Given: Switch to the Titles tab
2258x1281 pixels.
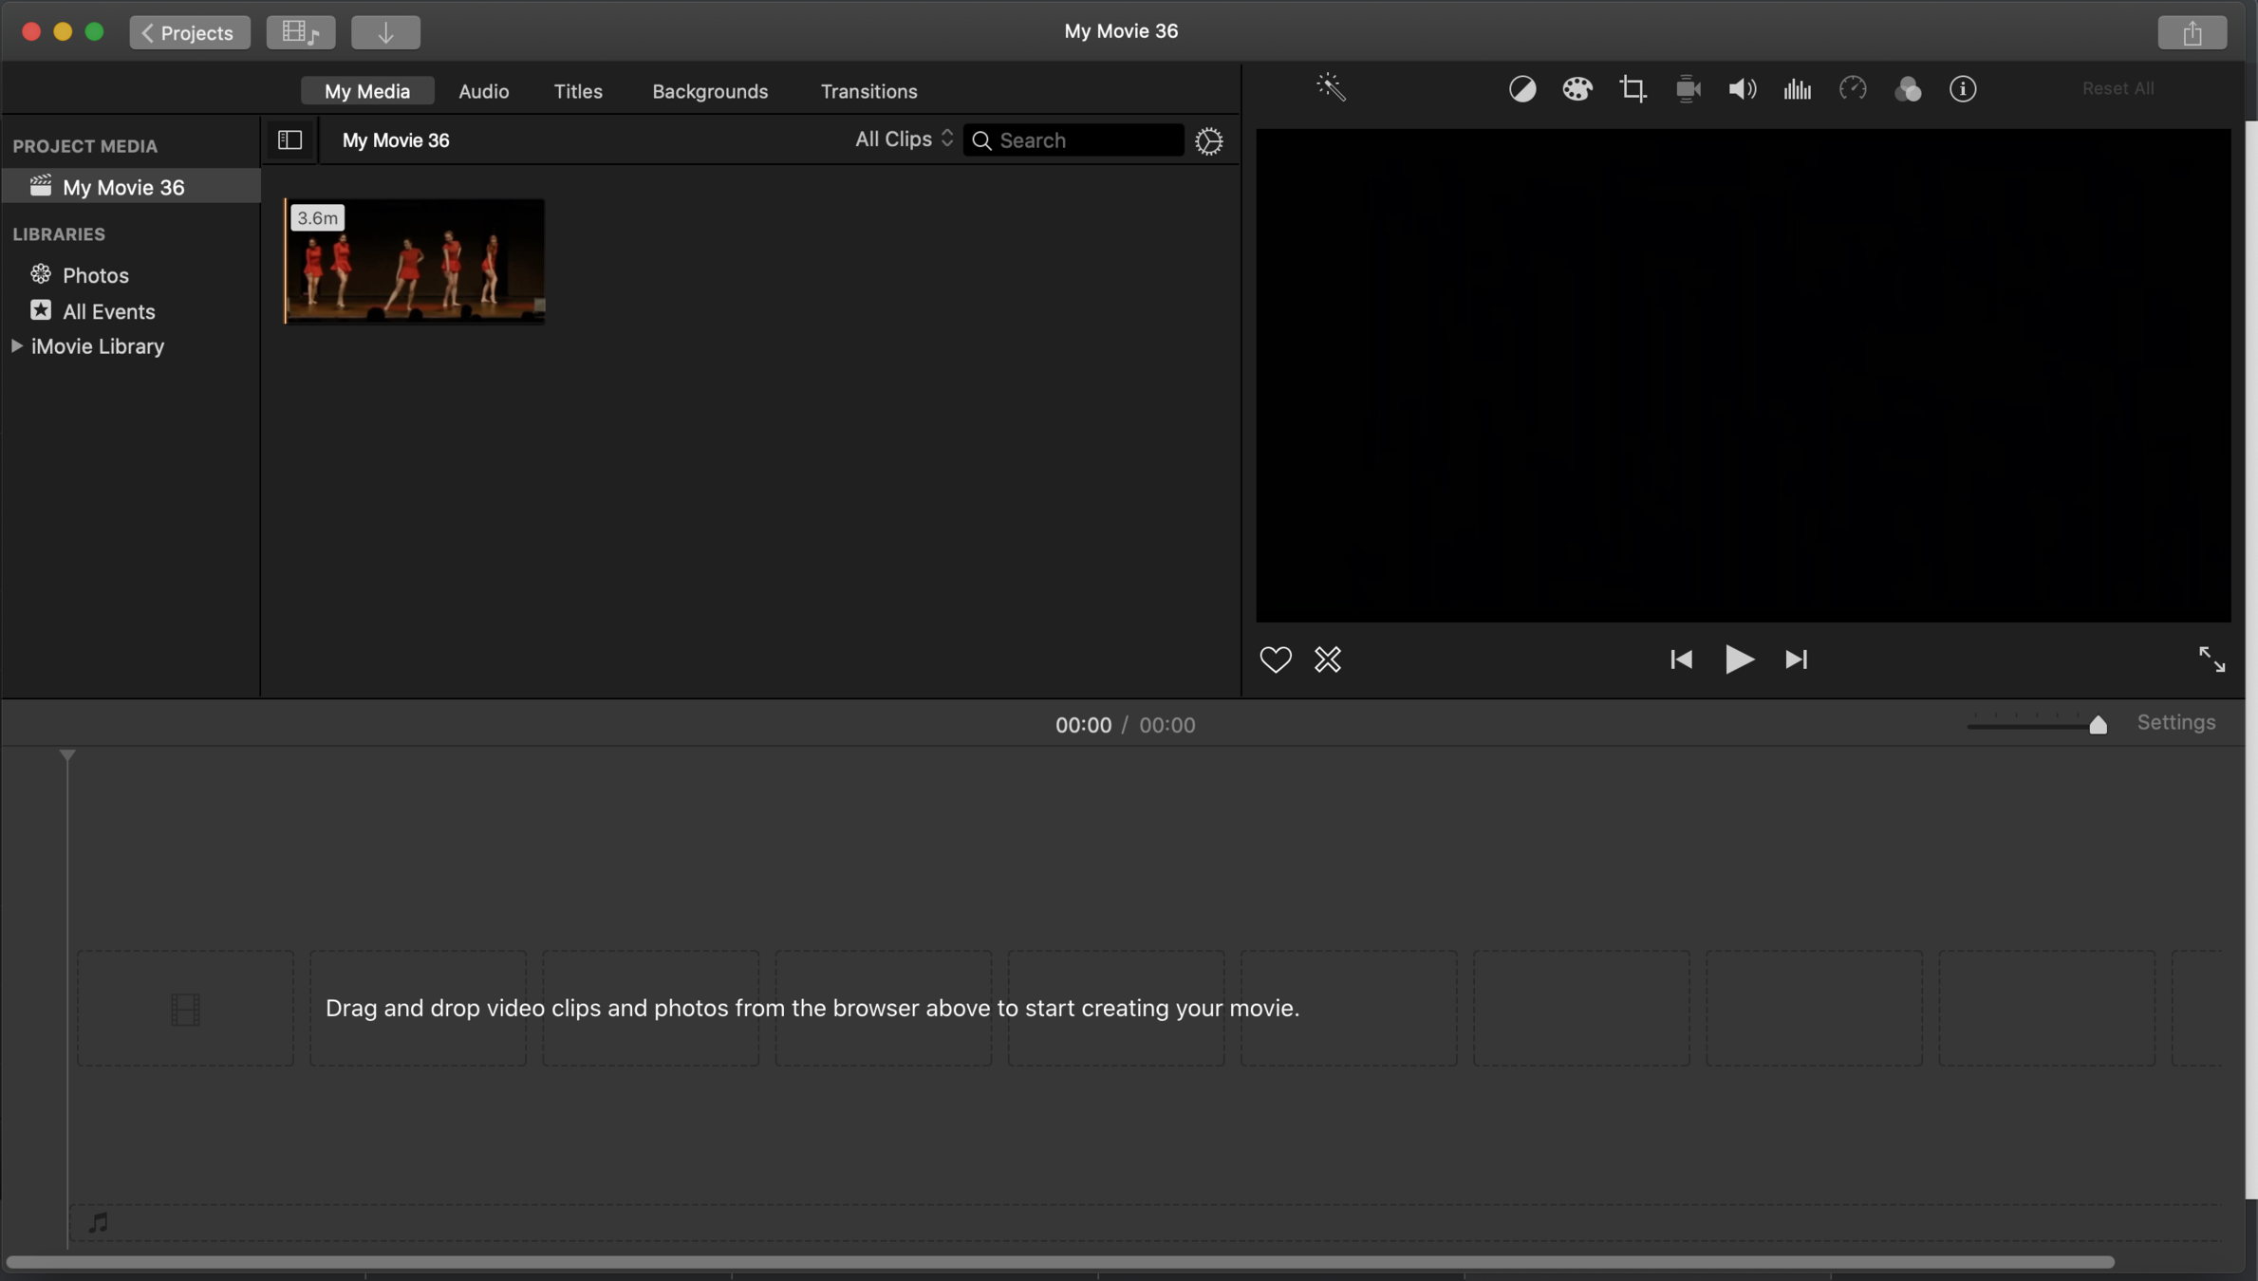Looking at the screenshot, I should point(577,91).
